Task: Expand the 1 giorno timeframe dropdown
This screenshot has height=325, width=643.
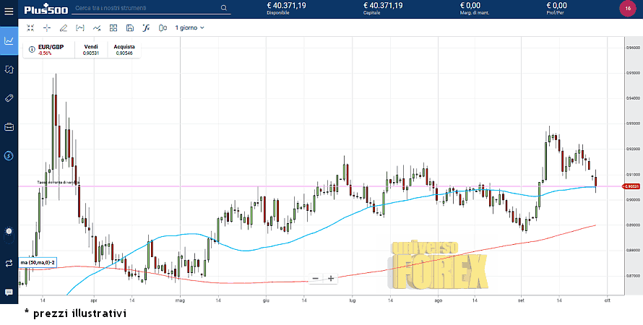Action: coord(190,28)
